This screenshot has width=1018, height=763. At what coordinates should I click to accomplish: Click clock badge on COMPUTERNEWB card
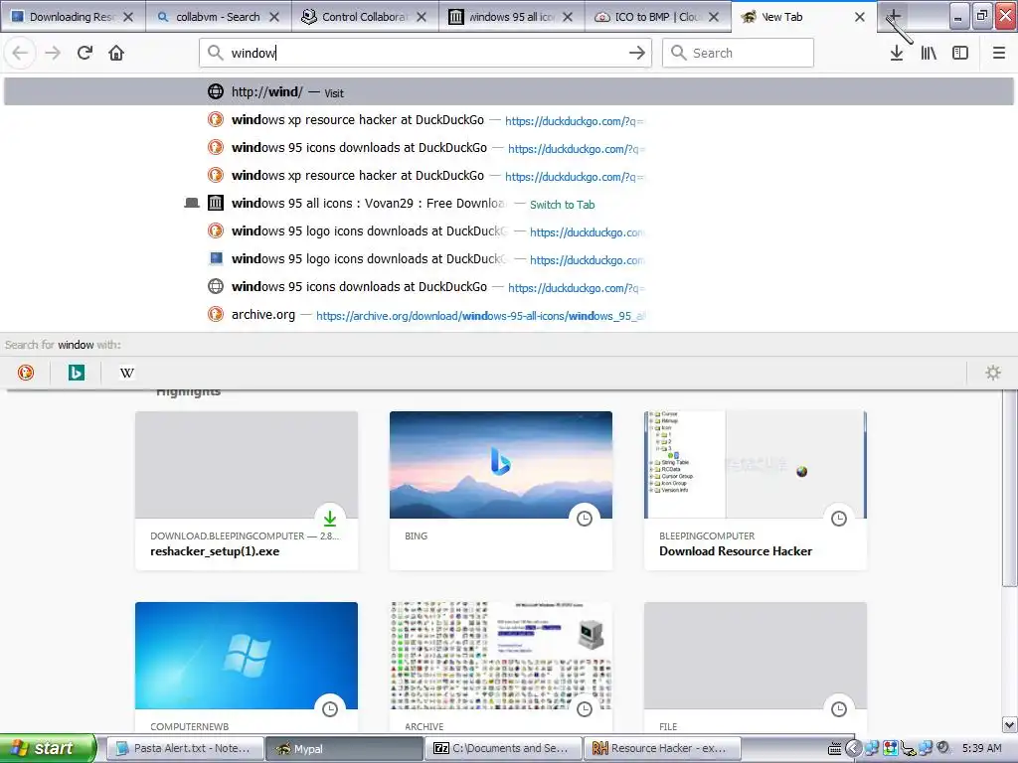pos(330,709)
